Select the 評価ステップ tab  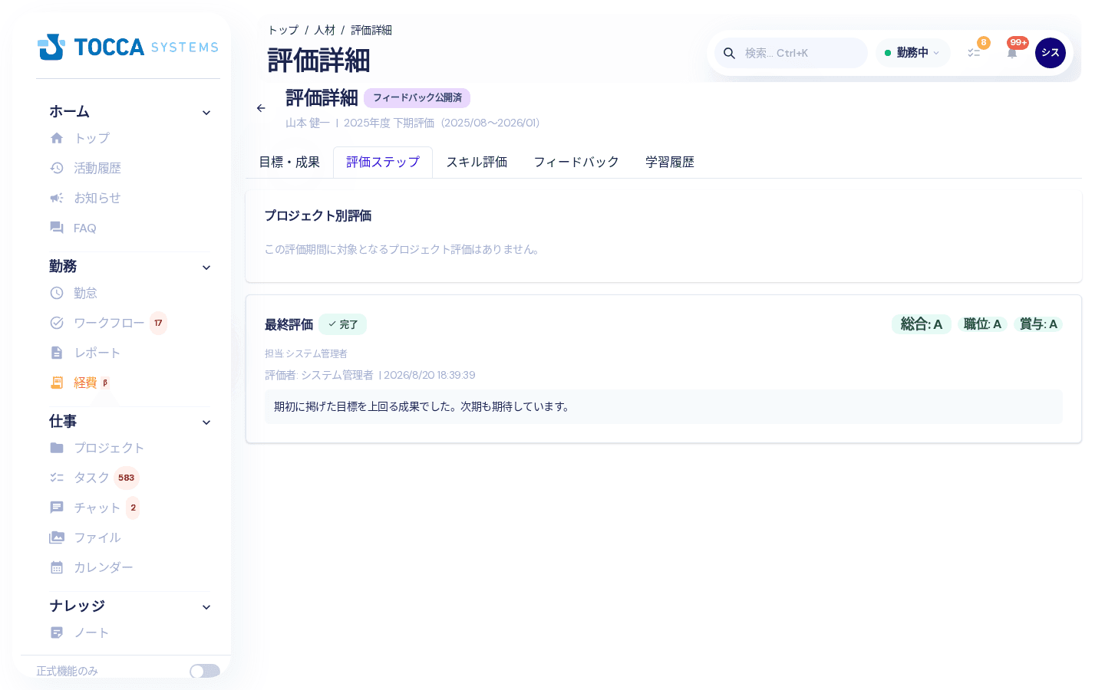[x=383, y=163]
